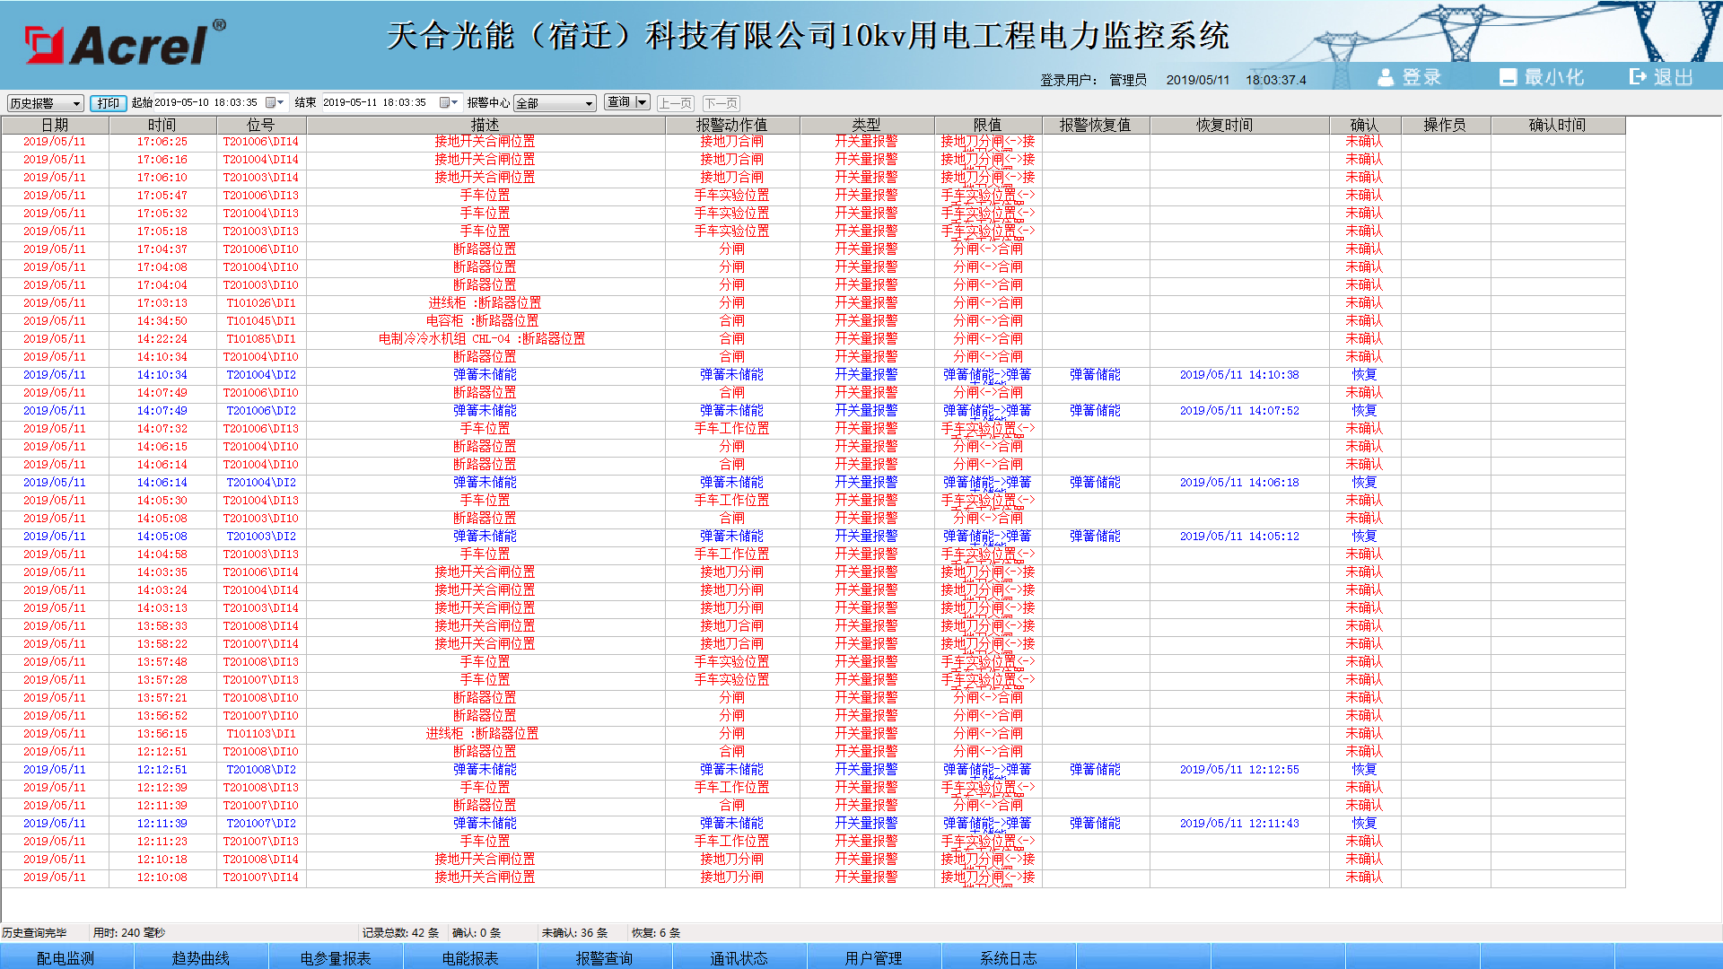Select description 电容柜 :断路器位置

pos(483,321)
